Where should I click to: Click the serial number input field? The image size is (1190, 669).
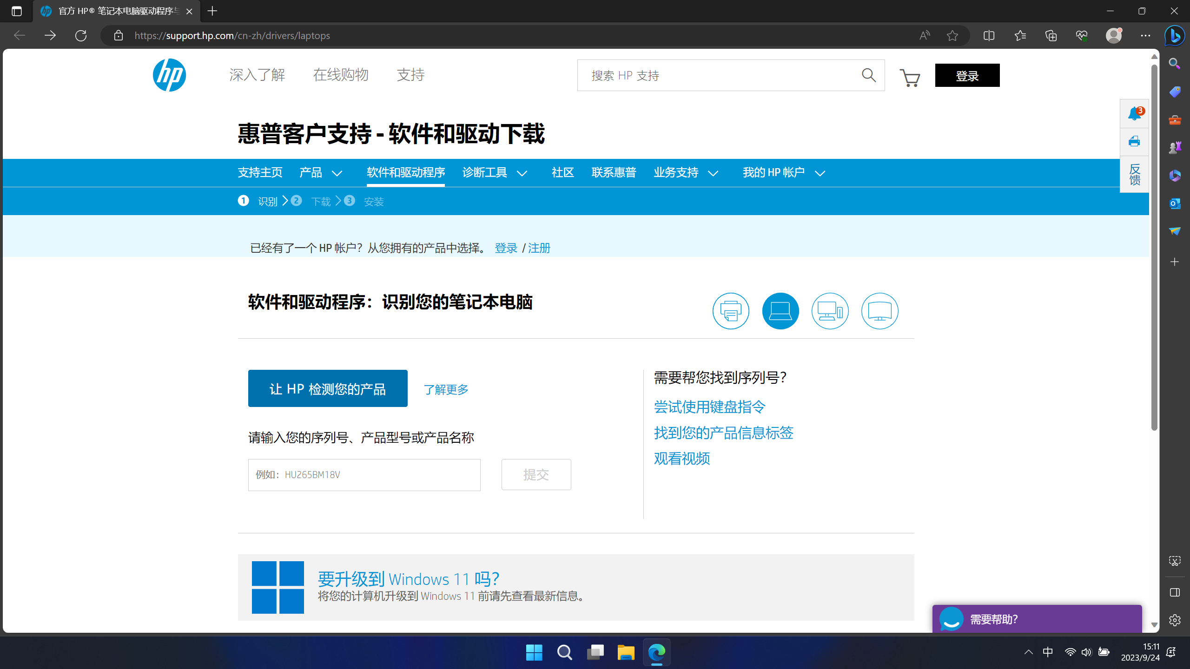(x=364, y=475)
